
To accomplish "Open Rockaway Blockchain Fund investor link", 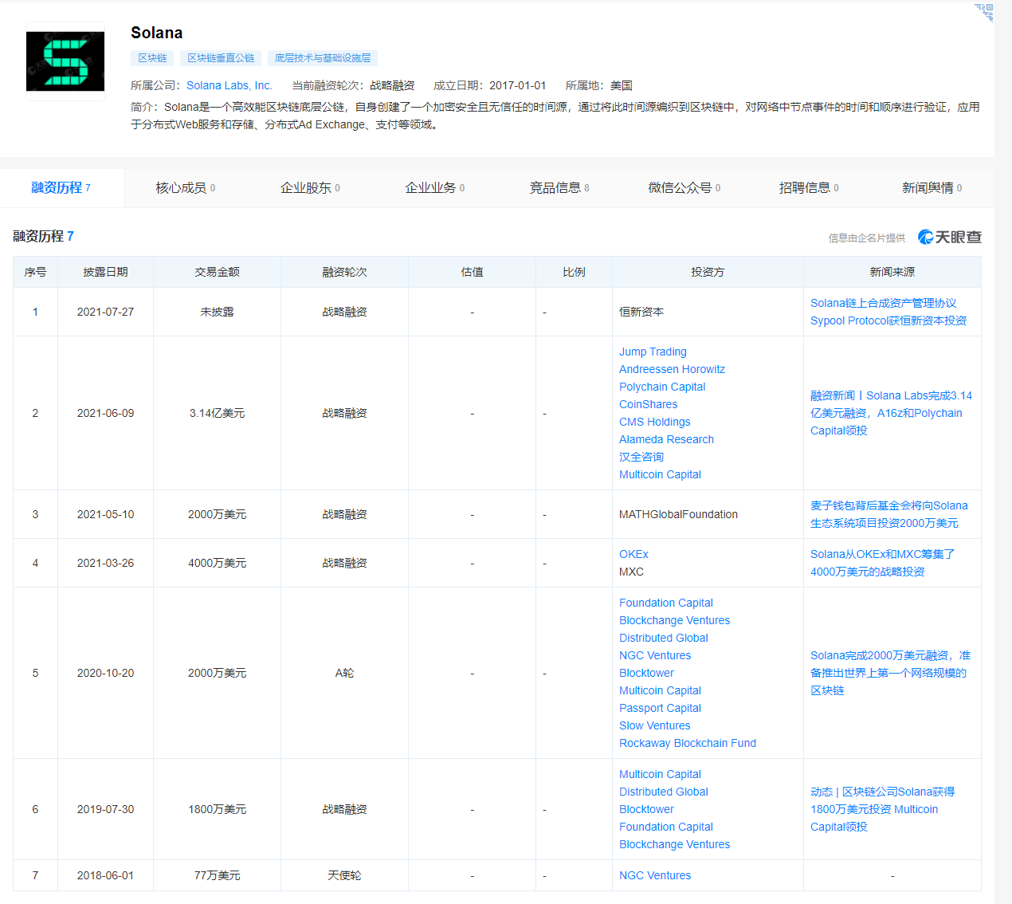I will click(x=688, y=743).
